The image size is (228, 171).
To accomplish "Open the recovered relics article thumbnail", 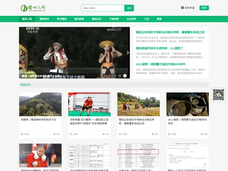I will coord(187,104).
